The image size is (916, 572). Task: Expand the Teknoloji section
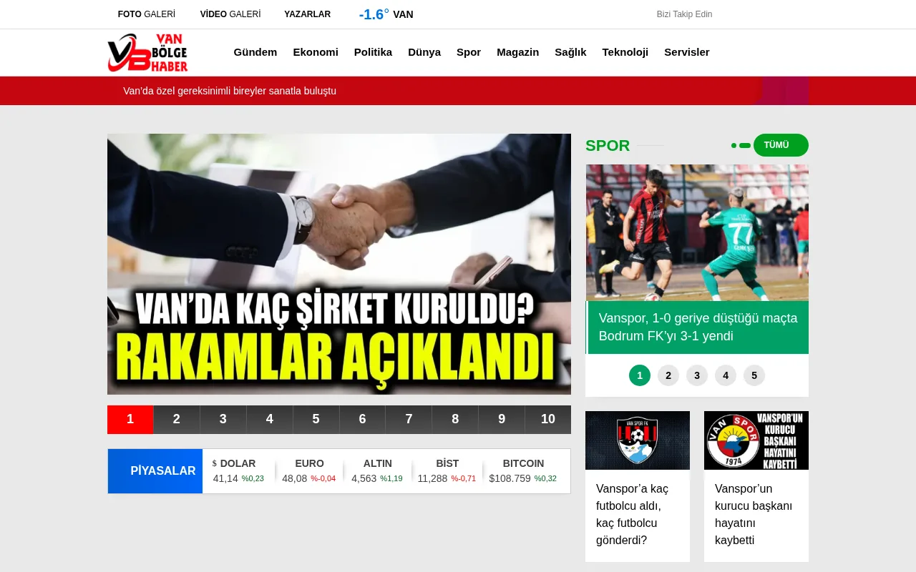coord(625,52)
